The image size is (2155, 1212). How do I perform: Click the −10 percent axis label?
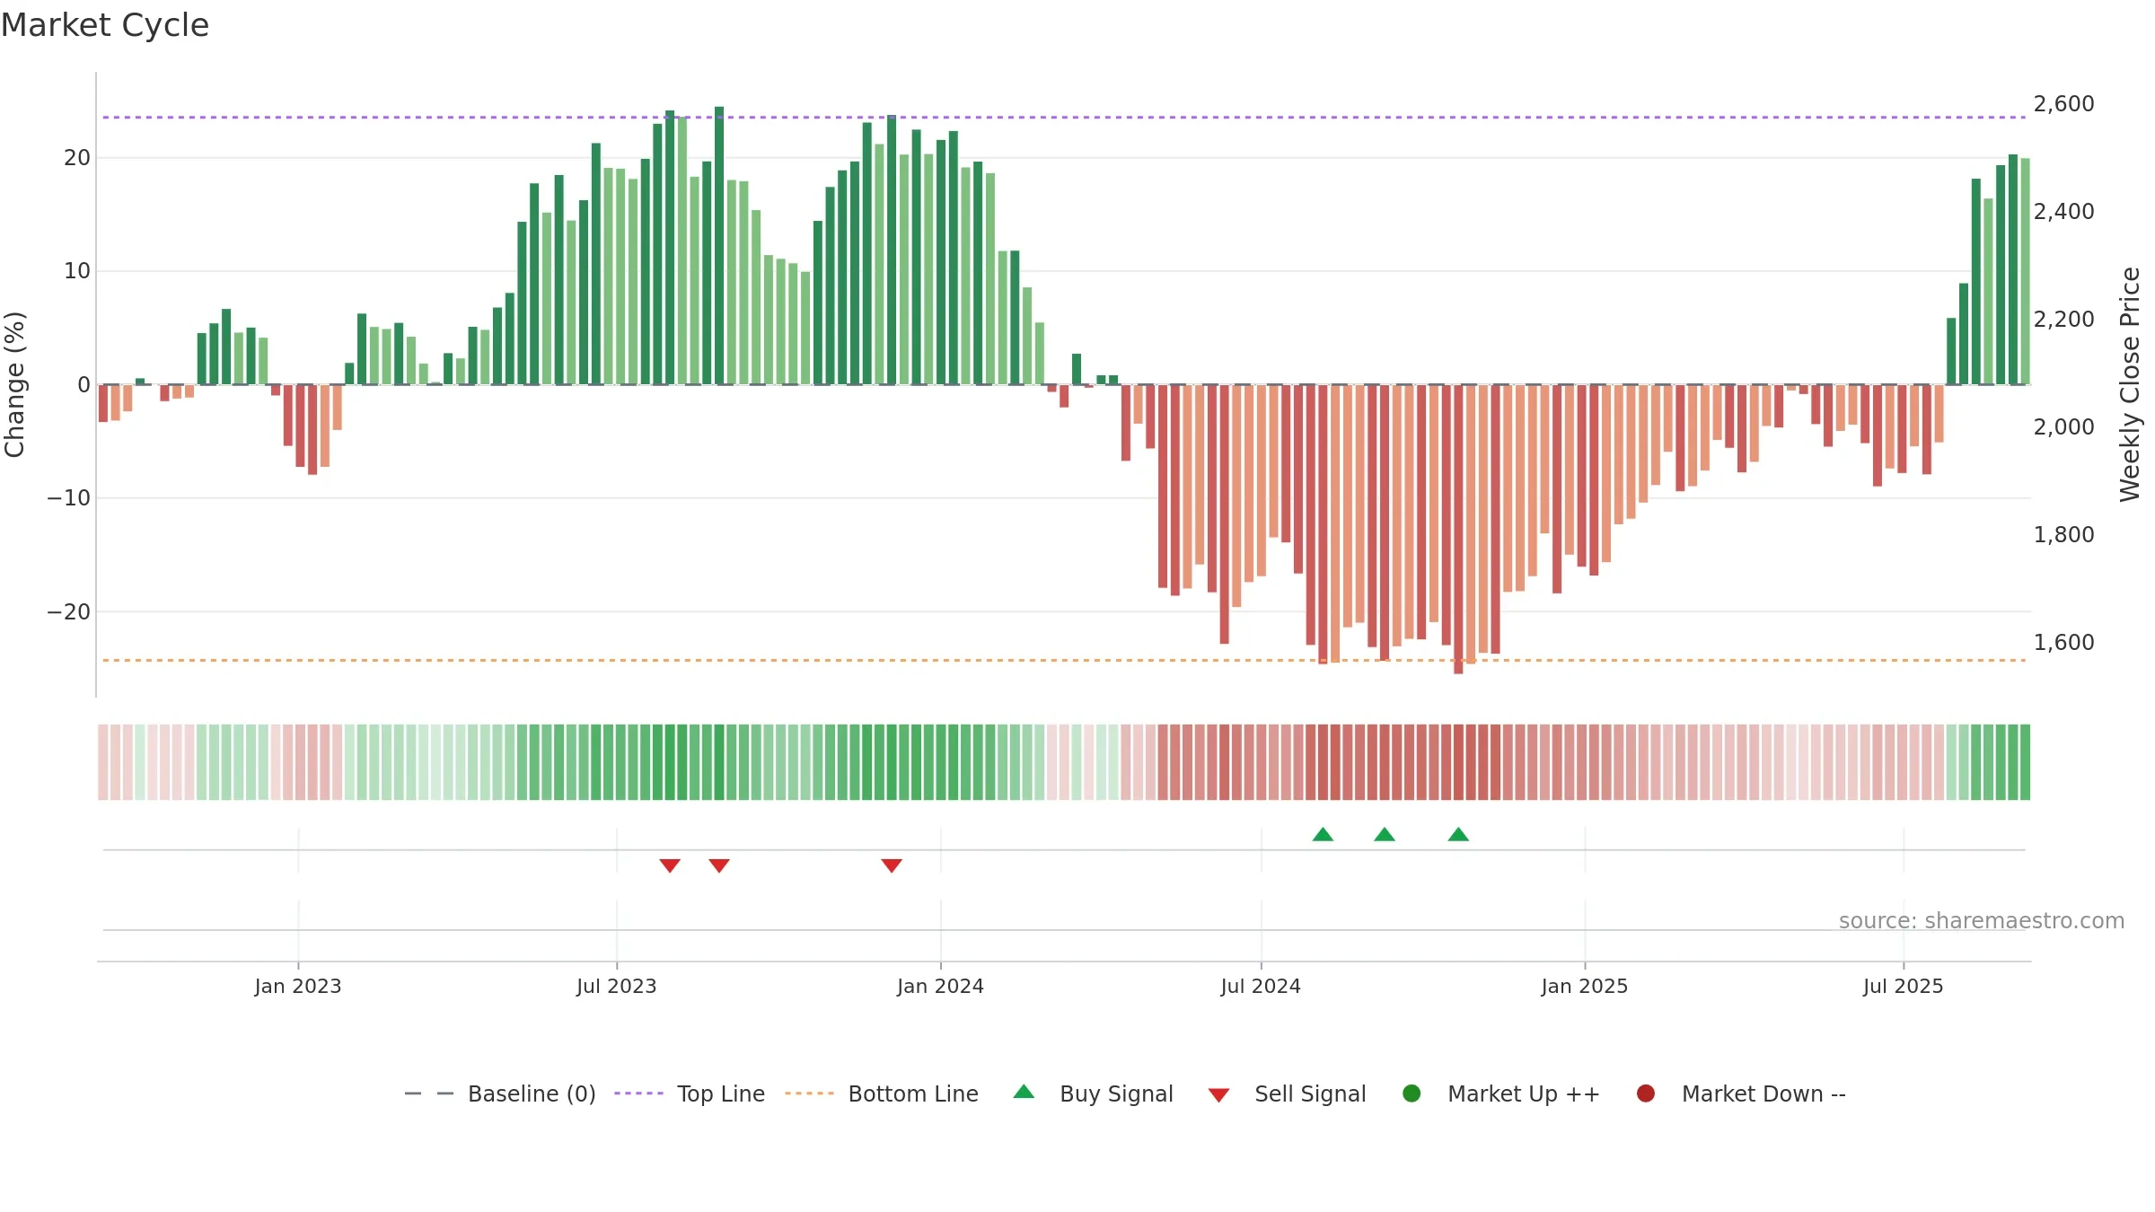69,498
